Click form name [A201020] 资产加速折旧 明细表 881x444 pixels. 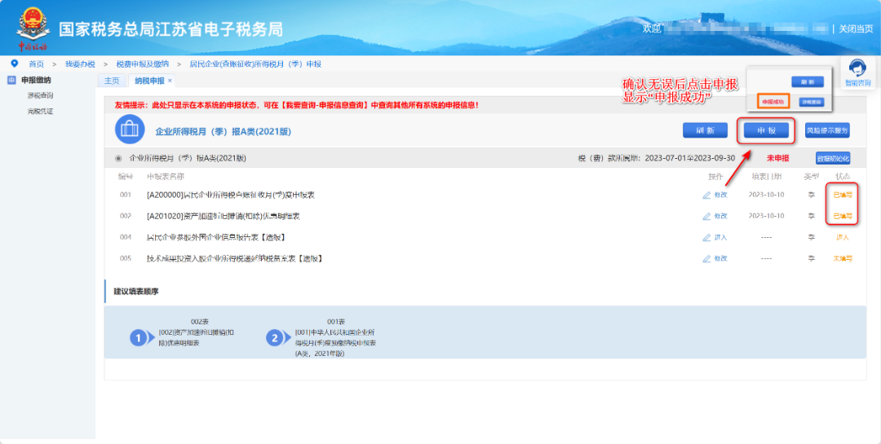(x=223, y=216)
